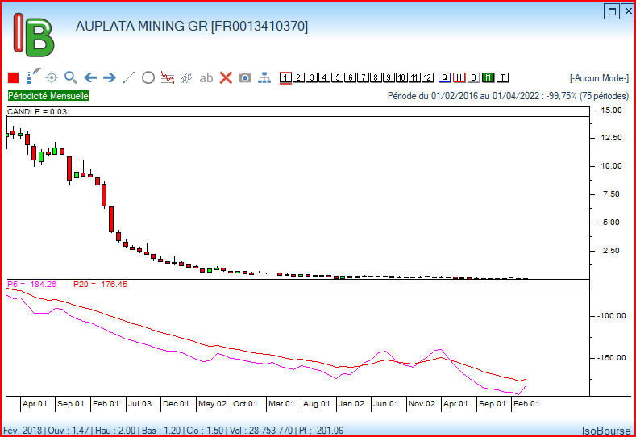This screenshot has width=636, height=437.
Task: Switch to Q periodicity button
Action: 444,77
